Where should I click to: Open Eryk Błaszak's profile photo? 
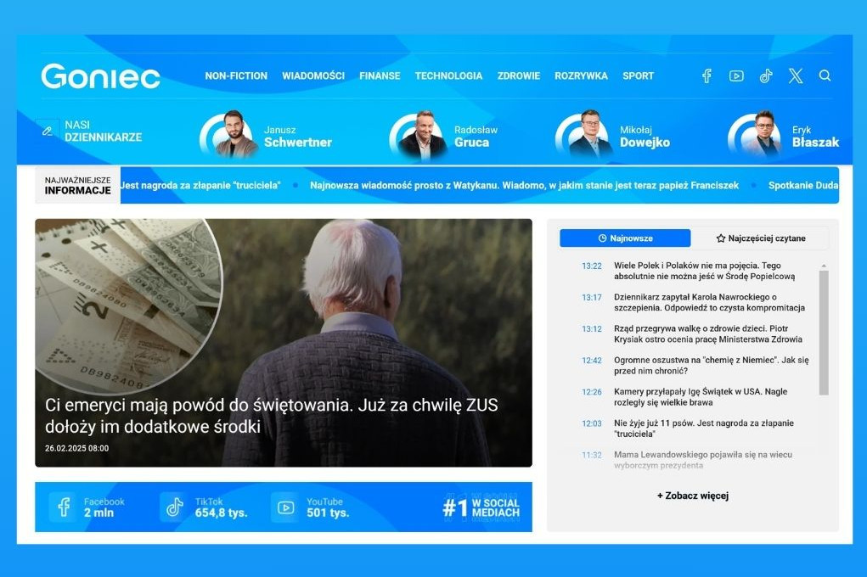coord(764,135)
